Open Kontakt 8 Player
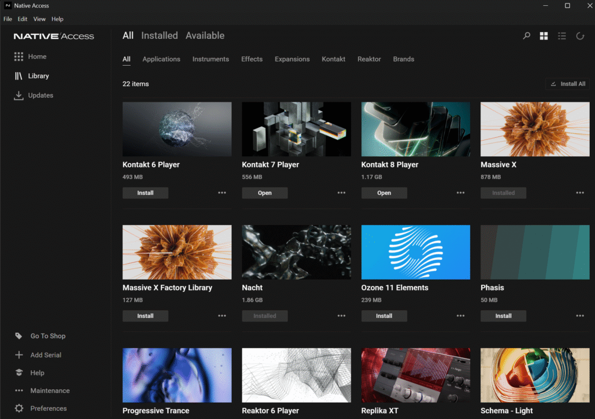The height and width of the screenshot is (419, 595). pos(384,193)
